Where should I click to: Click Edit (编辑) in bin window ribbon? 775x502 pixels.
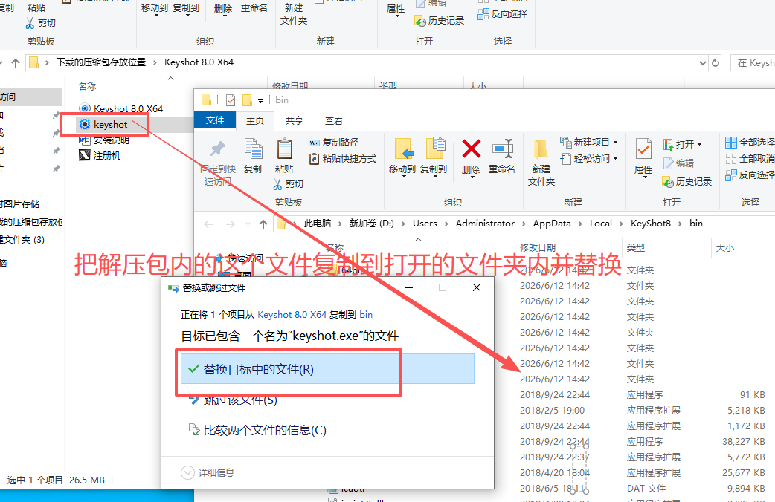pyautogui.click(x=678, y=163)
